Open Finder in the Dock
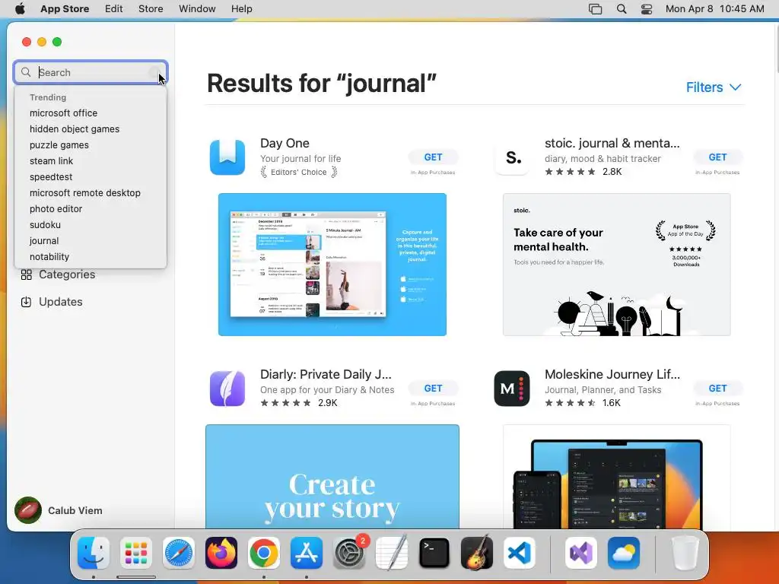 (94, 553)
